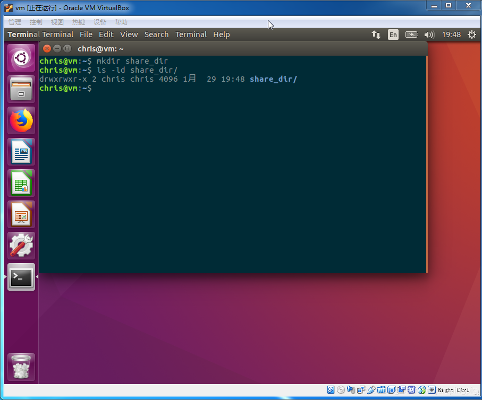Click the chris@vm: ~ window title
482x400 pixels.
click(x=100, y=49)
